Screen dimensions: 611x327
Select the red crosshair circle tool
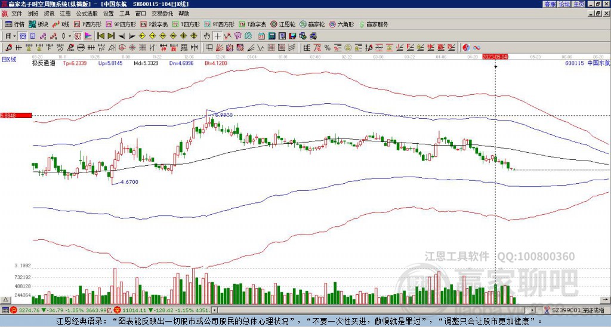pyautogui.click(x=122, y=48)
